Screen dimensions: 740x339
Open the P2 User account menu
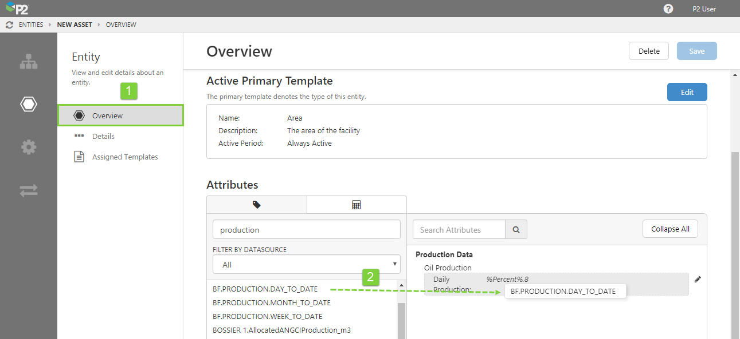point(704,9)
